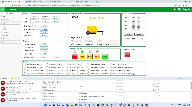
Task: Turn Light 1 Off
Action: [139, 18]
